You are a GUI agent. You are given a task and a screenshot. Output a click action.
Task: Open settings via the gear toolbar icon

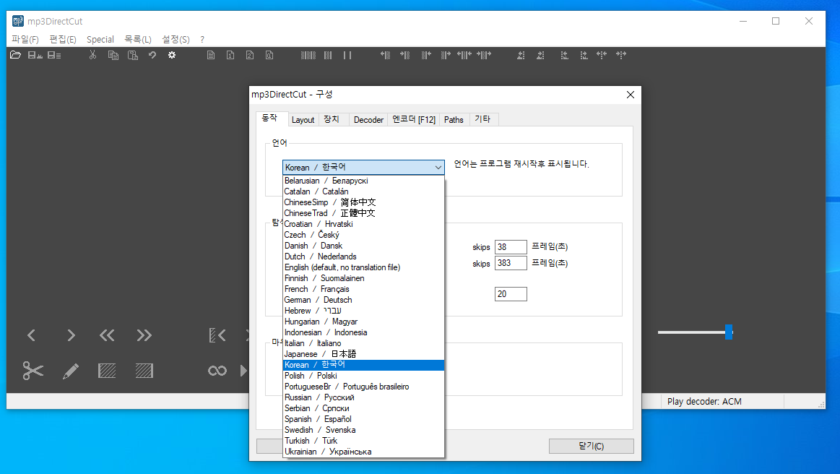pyautogui.click(x=172, y=55)
